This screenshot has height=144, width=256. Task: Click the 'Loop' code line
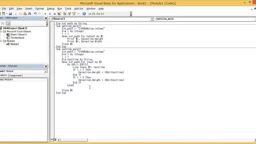70,85
